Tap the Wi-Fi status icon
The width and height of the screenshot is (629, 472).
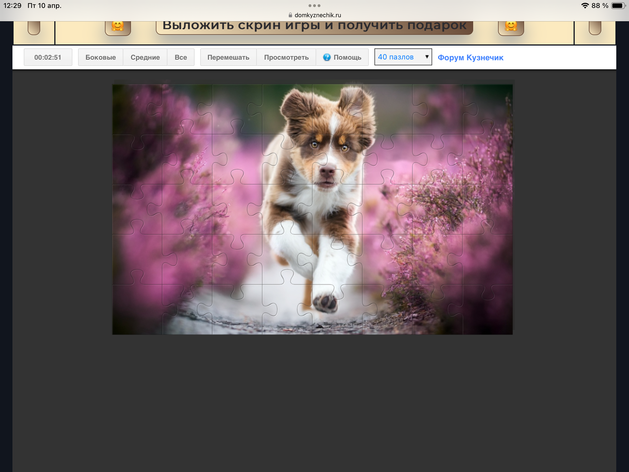[585, 6]
